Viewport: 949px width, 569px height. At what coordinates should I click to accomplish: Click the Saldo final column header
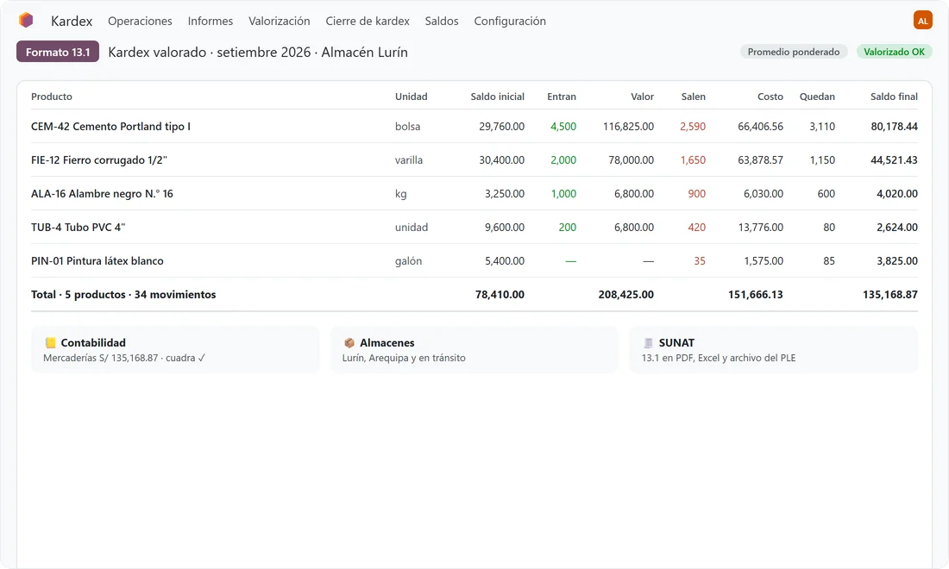point(894,97)
